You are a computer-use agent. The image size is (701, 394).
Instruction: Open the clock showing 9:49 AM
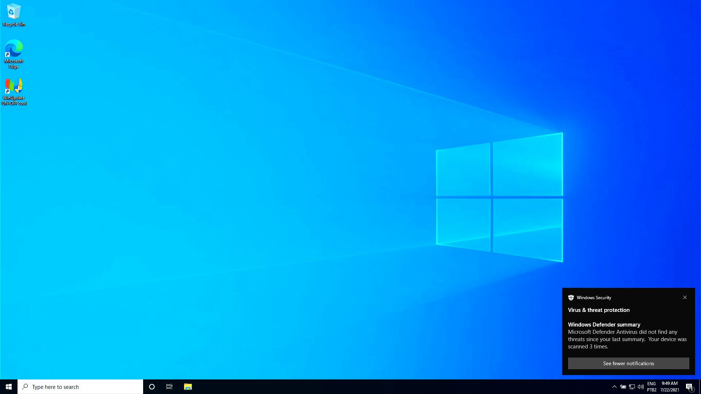(670, 387)
